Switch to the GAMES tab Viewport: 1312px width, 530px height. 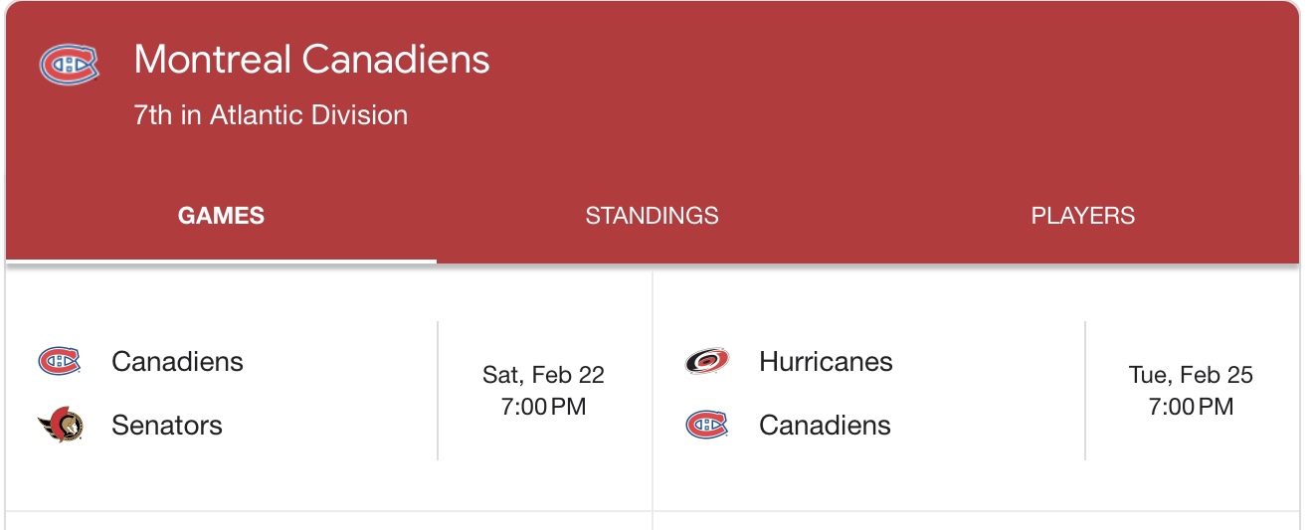tap(221, 216)
